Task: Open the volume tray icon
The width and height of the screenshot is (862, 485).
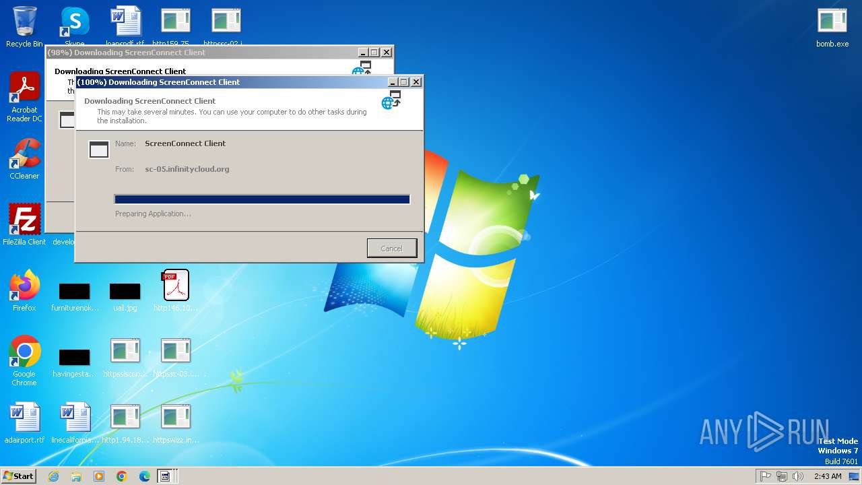Action: [x=798, y=476]
